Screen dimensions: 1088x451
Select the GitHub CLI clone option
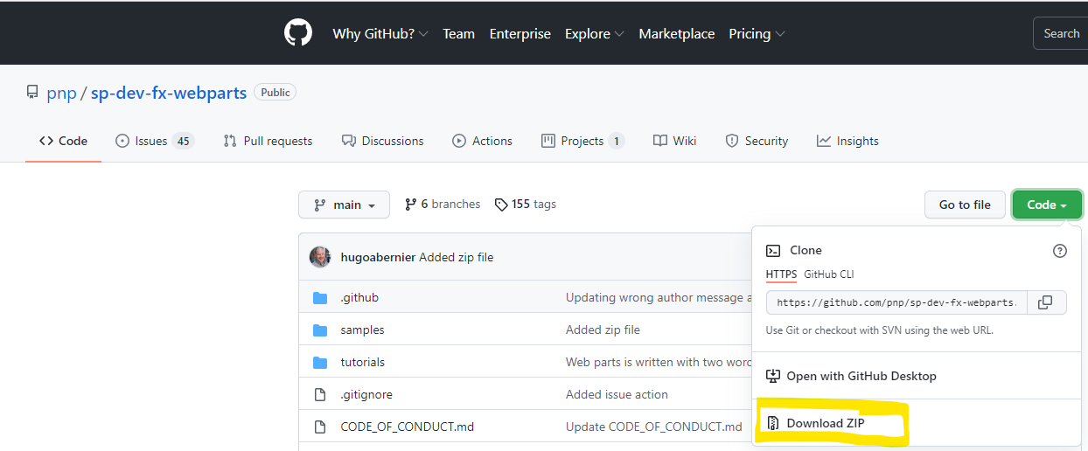829,274
